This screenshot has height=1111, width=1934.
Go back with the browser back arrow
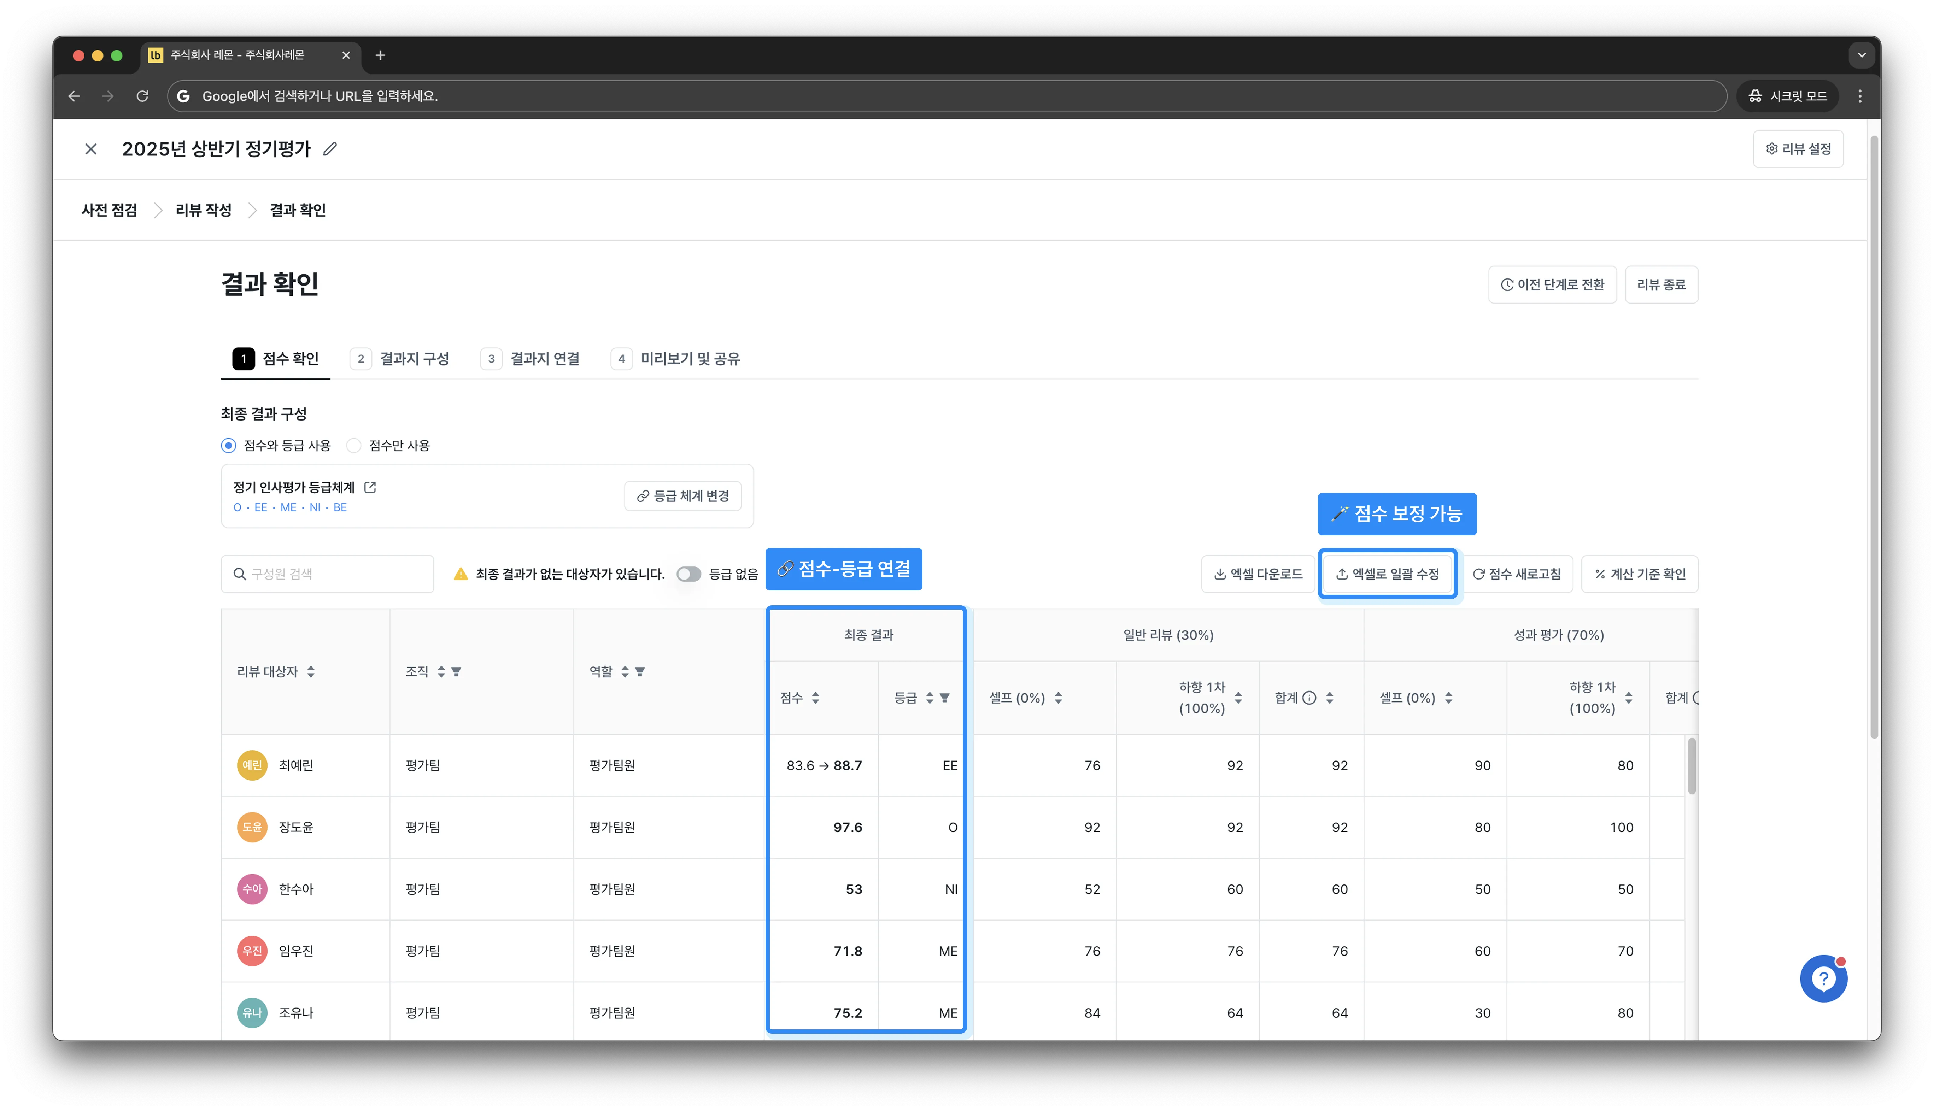tap(74, 96)
